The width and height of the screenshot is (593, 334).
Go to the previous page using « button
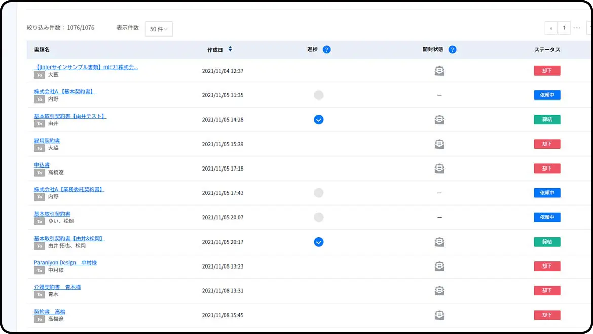click(x=551, y=28)
